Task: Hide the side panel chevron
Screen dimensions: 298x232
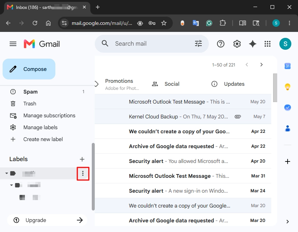Action: (x=287, y=222)
